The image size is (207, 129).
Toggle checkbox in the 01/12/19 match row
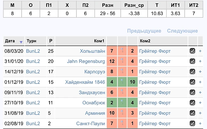coord(192,82)
